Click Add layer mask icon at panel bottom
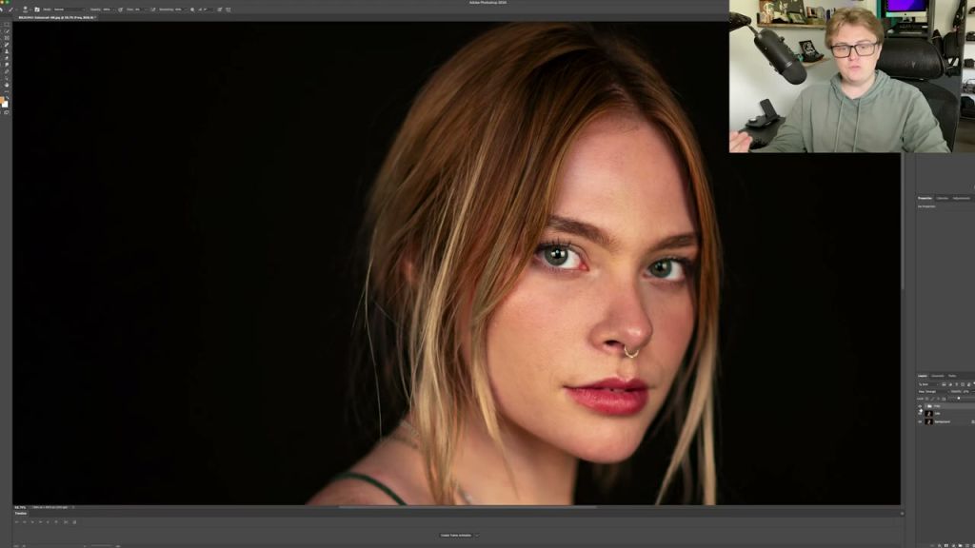Screen dimensions: 975x548 click(x=946, y=545)
